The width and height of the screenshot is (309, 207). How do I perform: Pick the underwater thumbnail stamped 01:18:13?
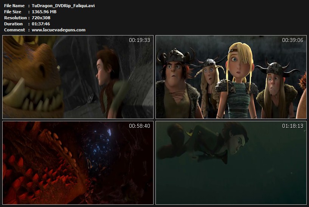coord(231,163)
